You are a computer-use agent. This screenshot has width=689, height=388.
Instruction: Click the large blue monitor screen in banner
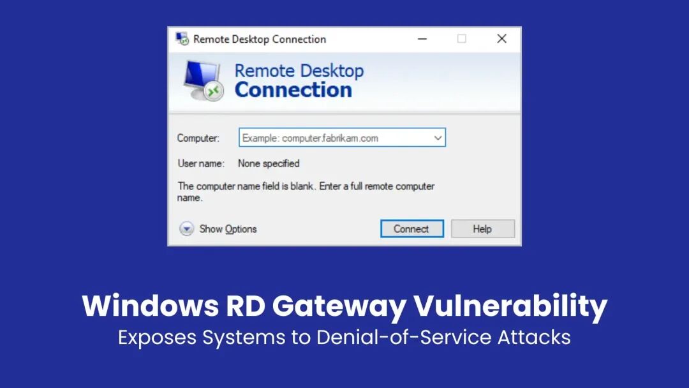(201, 75)
